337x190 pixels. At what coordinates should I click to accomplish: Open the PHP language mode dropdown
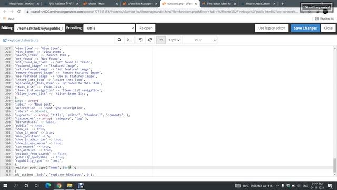200,40
